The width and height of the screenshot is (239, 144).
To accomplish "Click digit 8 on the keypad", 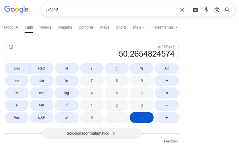I will click(117, 81).
